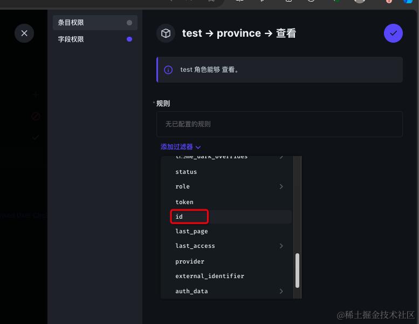The image size is (419, 324).
Task: Close the permissions drawer with the X button
Action: click(x=24, y=33)
